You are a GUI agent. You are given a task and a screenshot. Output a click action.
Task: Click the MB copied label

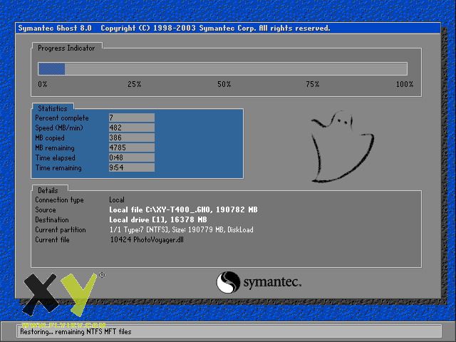point(50,138)
